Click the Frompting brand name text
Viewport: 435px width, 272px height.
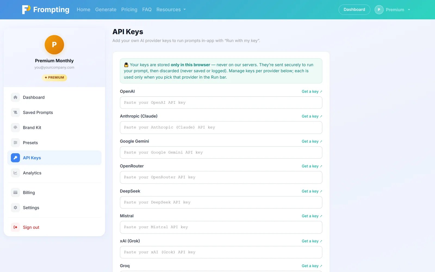point(51,10)
